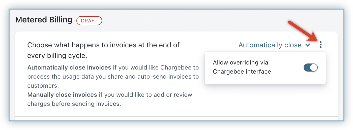Click the red DRAFT status badge
Image resolution: width=353 pixels, height=130 pixels.
pos(89,21)
